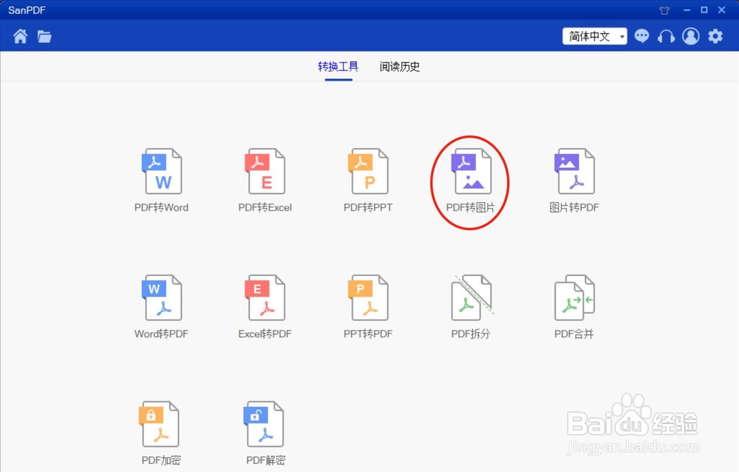Expand the 简体中文 language dropdown
Viewport: 739px width, 472px height.
click(595, 36)
